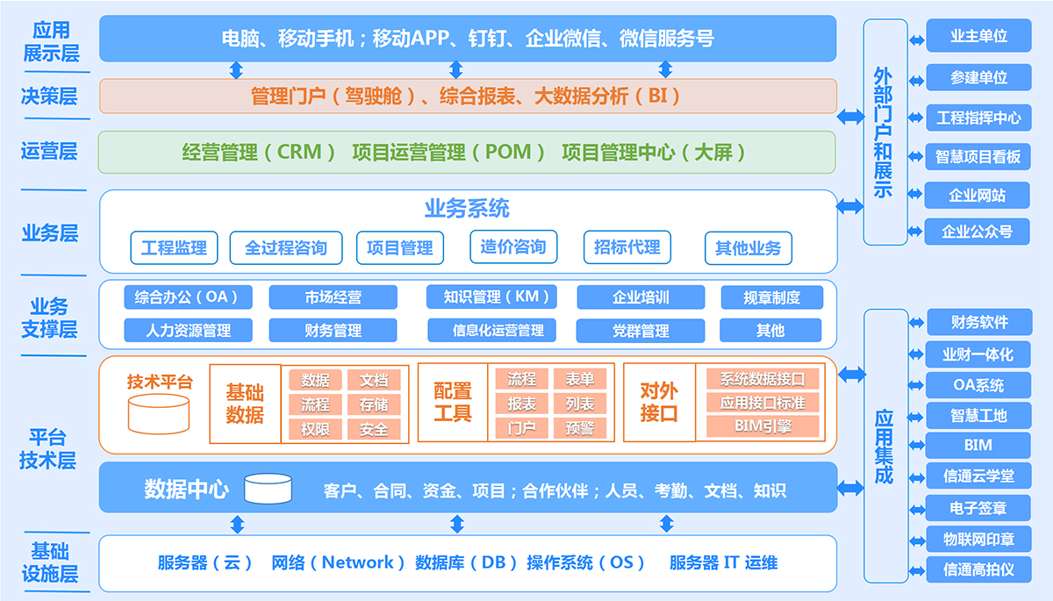Image resolution: width=1053 pixels, height=601 pixels.
Task: Click the left arrow beside 业主单位
Action: [916, 37]
